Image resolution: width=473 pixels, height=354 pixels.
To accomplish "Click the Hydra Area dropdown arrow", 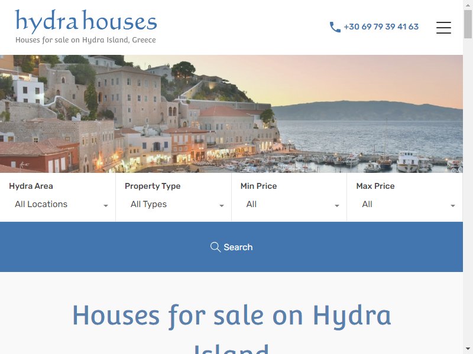I will (x=106, y=206).
